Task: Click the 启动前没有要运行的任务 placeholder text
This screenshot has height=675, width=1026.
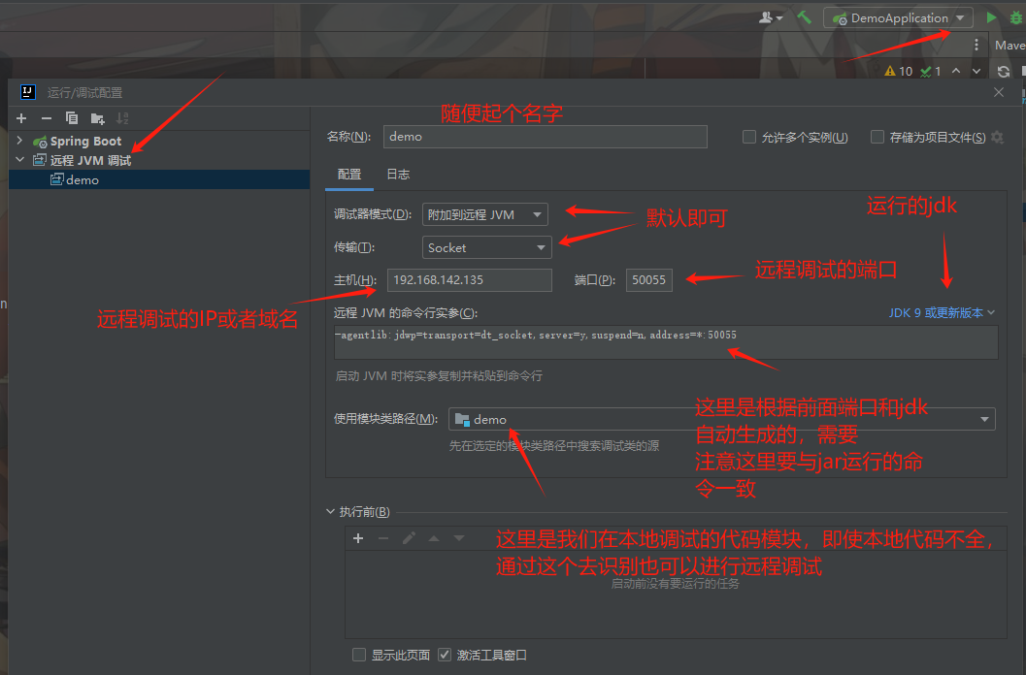Action: (675, 584)
